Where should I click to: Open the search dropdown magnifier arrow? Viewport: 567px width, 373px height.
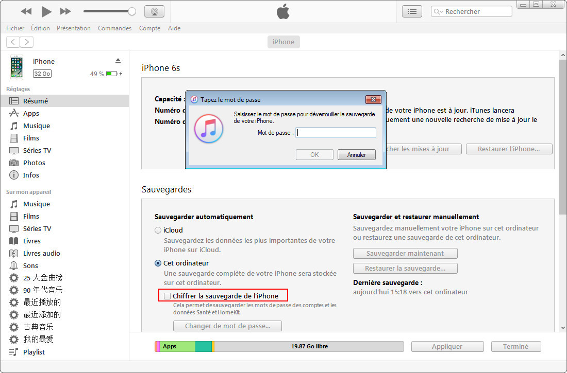(438, 11)
